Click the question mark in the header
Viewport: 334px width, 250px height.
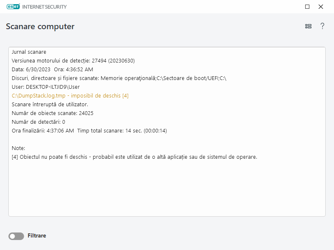(x=322, y=26)
